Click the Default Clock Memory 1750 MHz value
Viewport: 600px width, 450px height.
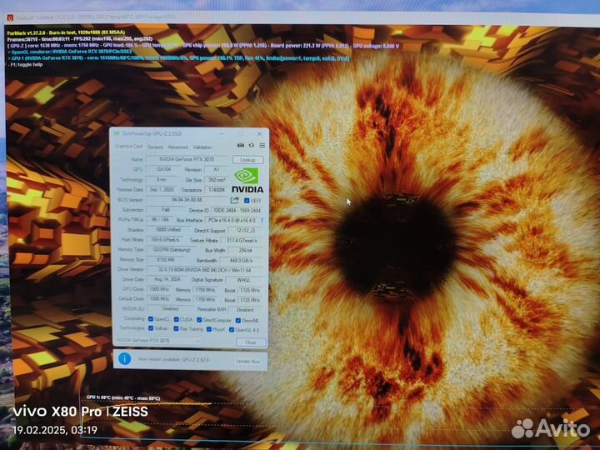pyautogui.click(x=205, y=300)
